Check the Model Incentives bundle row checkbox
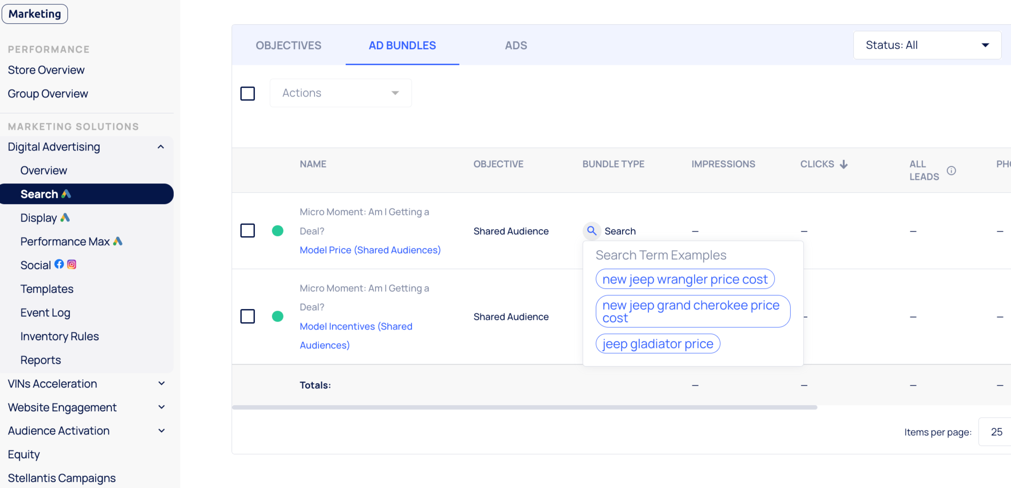This screenshot has width=1011, height=488. click(x=247, y=316)
